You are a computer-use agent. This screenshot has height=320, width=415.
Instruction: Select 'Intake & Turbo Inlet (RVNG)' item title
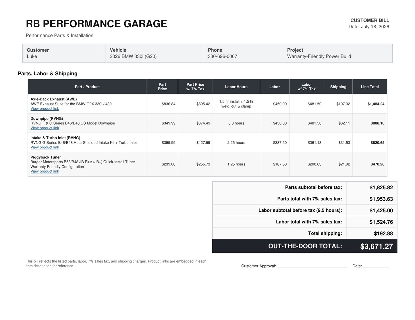point(55,138)
